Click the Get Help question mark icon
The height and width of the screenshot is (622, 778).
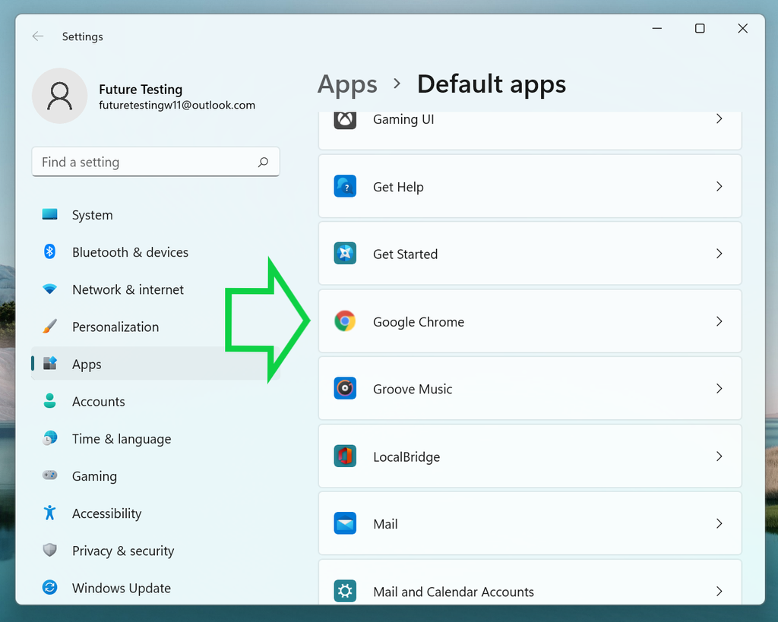[x=346, y=186]
